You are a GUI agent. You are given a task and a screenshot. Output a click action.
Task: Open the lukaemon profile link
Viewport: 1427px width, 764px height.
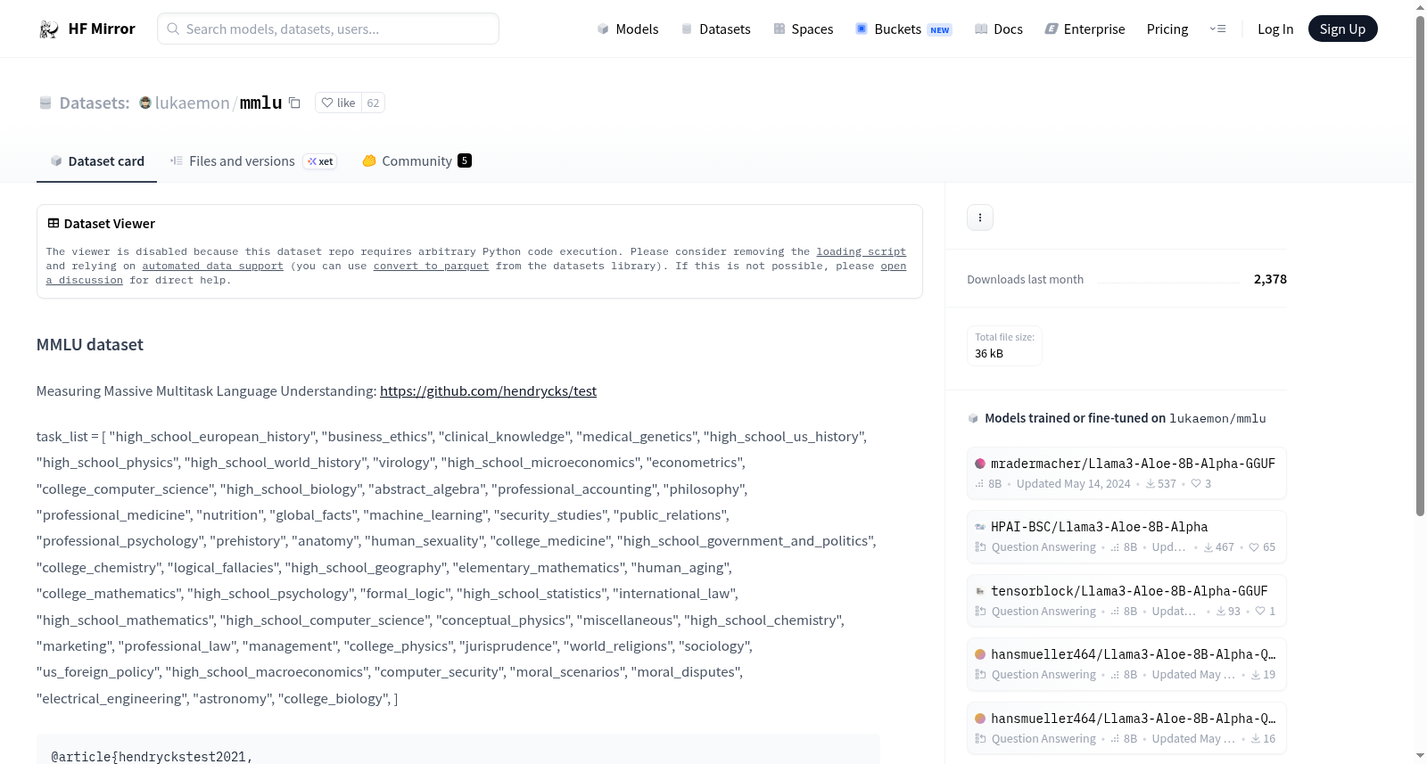click(192, 103)
